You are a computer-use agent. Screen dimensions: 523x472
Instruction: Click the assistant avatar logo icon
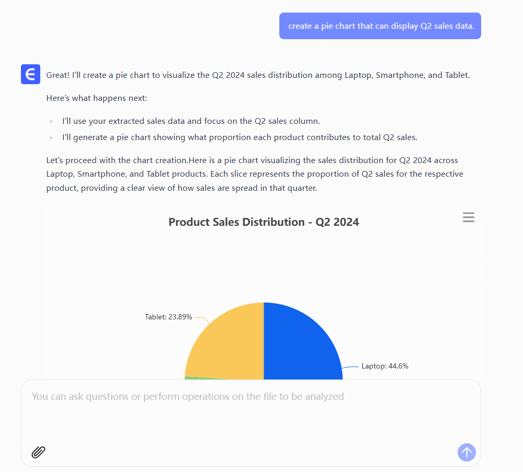[x=30, y=74]
